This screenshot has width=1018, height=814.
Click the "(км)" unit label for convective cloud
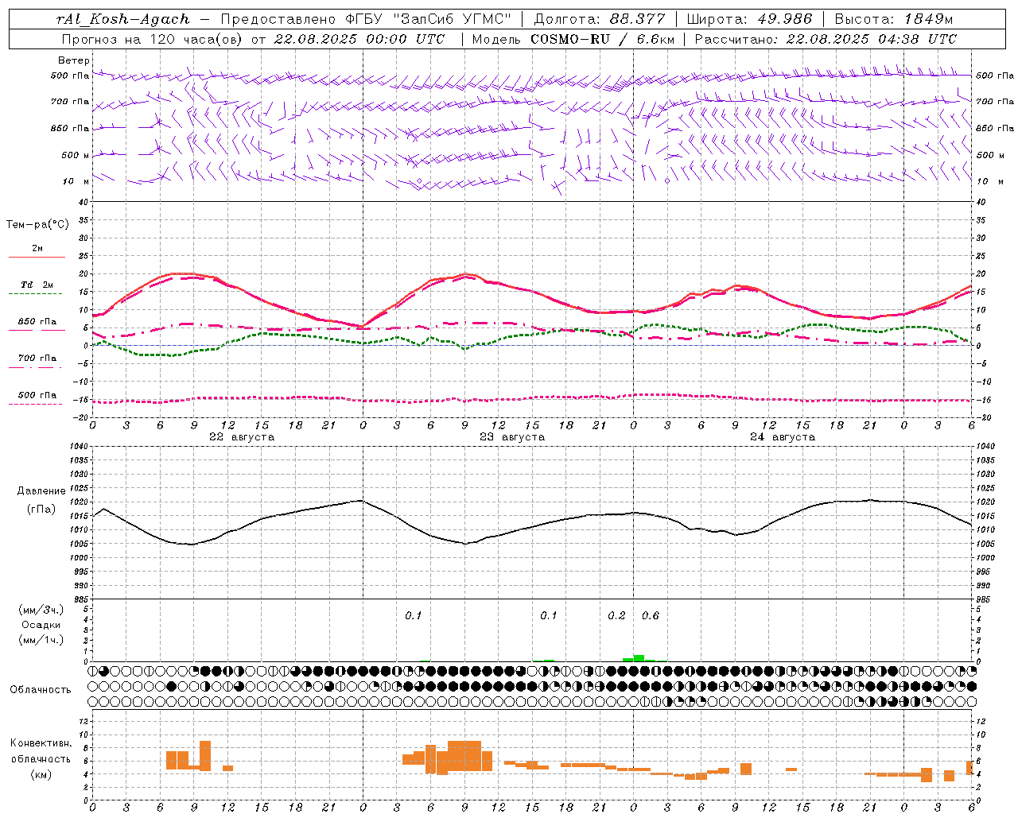(x=41, y=774)
